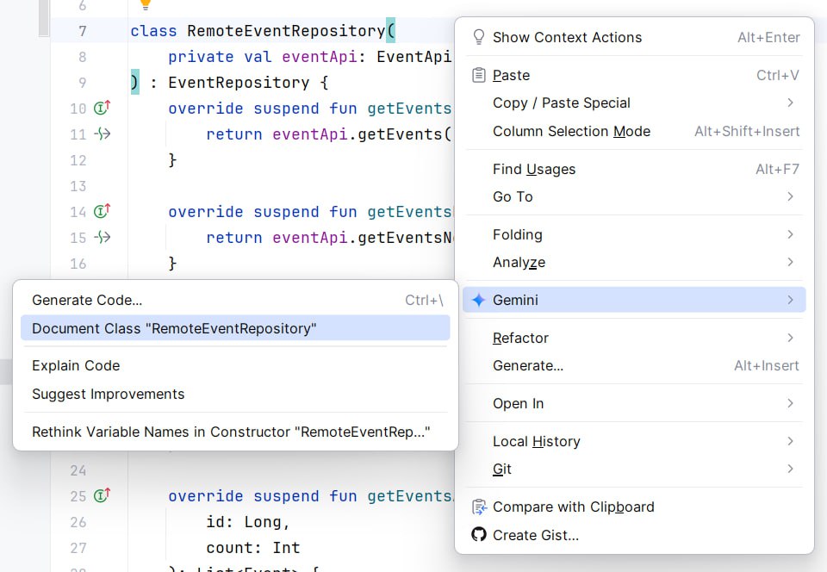The width and height of the screenshot is (827, 572).
Task: Select Document Class "RemoteEventRepository"
Action: pos(235,328)
